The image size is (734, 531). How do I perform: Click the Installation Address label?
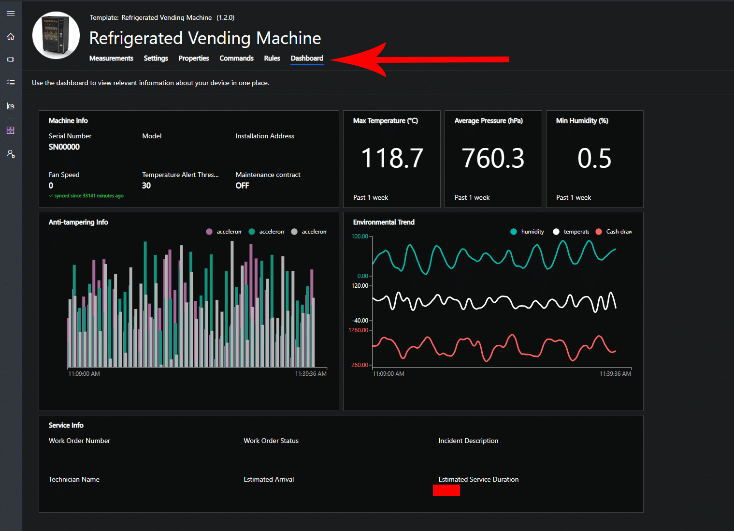click(x=265, y=136)
